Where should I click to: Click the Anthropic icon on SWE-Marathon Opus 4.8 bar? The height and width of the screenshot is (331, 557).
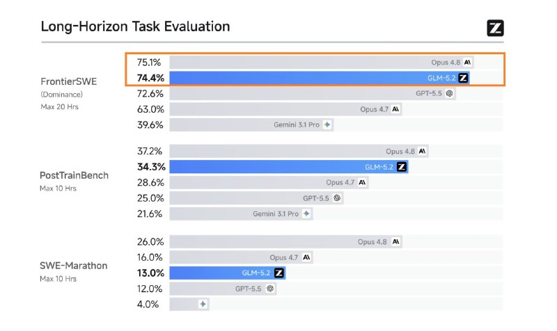point(395,242)
